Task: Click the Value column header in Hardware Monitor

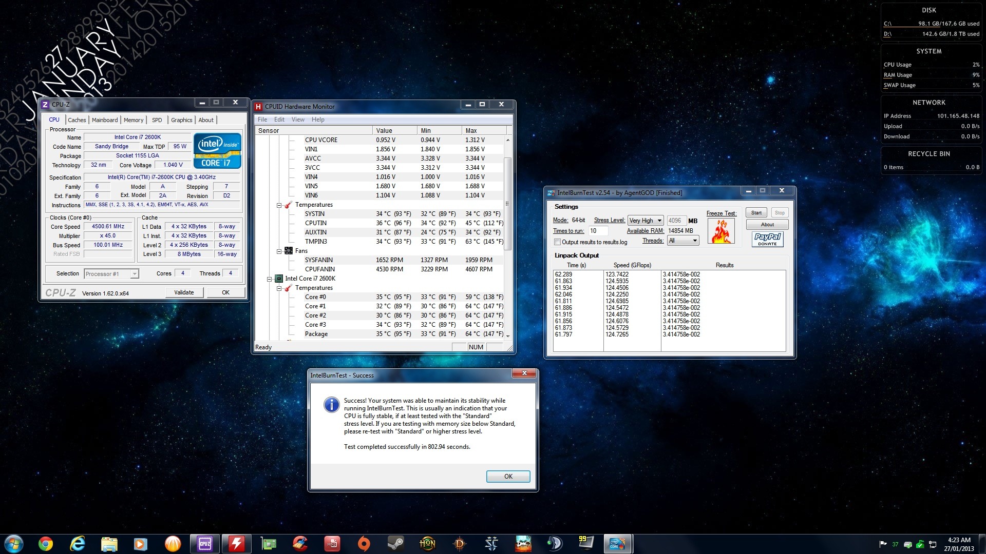Action: pyautogui.click(x=394, y=131)
